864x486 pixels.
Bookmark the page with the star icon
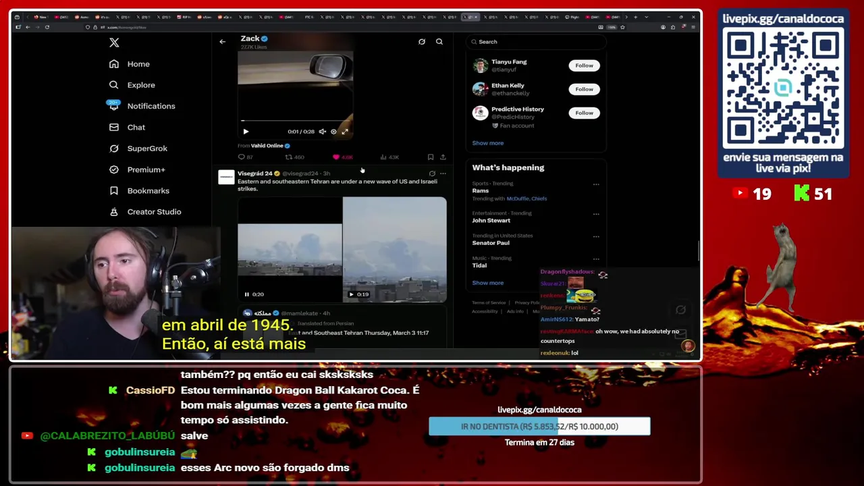click(622, 27)
